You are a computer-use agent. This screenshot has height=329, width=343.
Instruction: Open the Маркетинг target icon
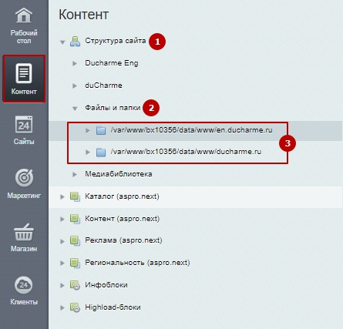tap(24, 178)
